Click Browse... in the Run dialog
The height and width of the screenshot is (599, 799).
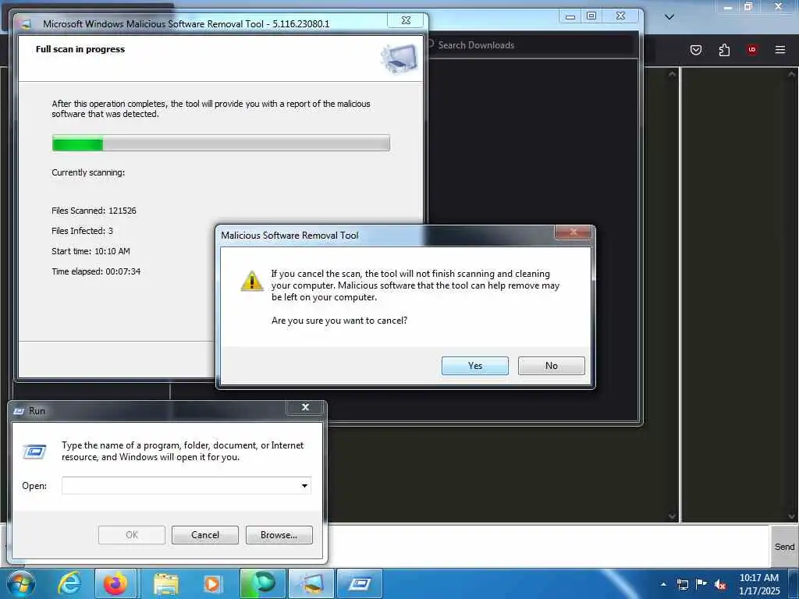279,535
